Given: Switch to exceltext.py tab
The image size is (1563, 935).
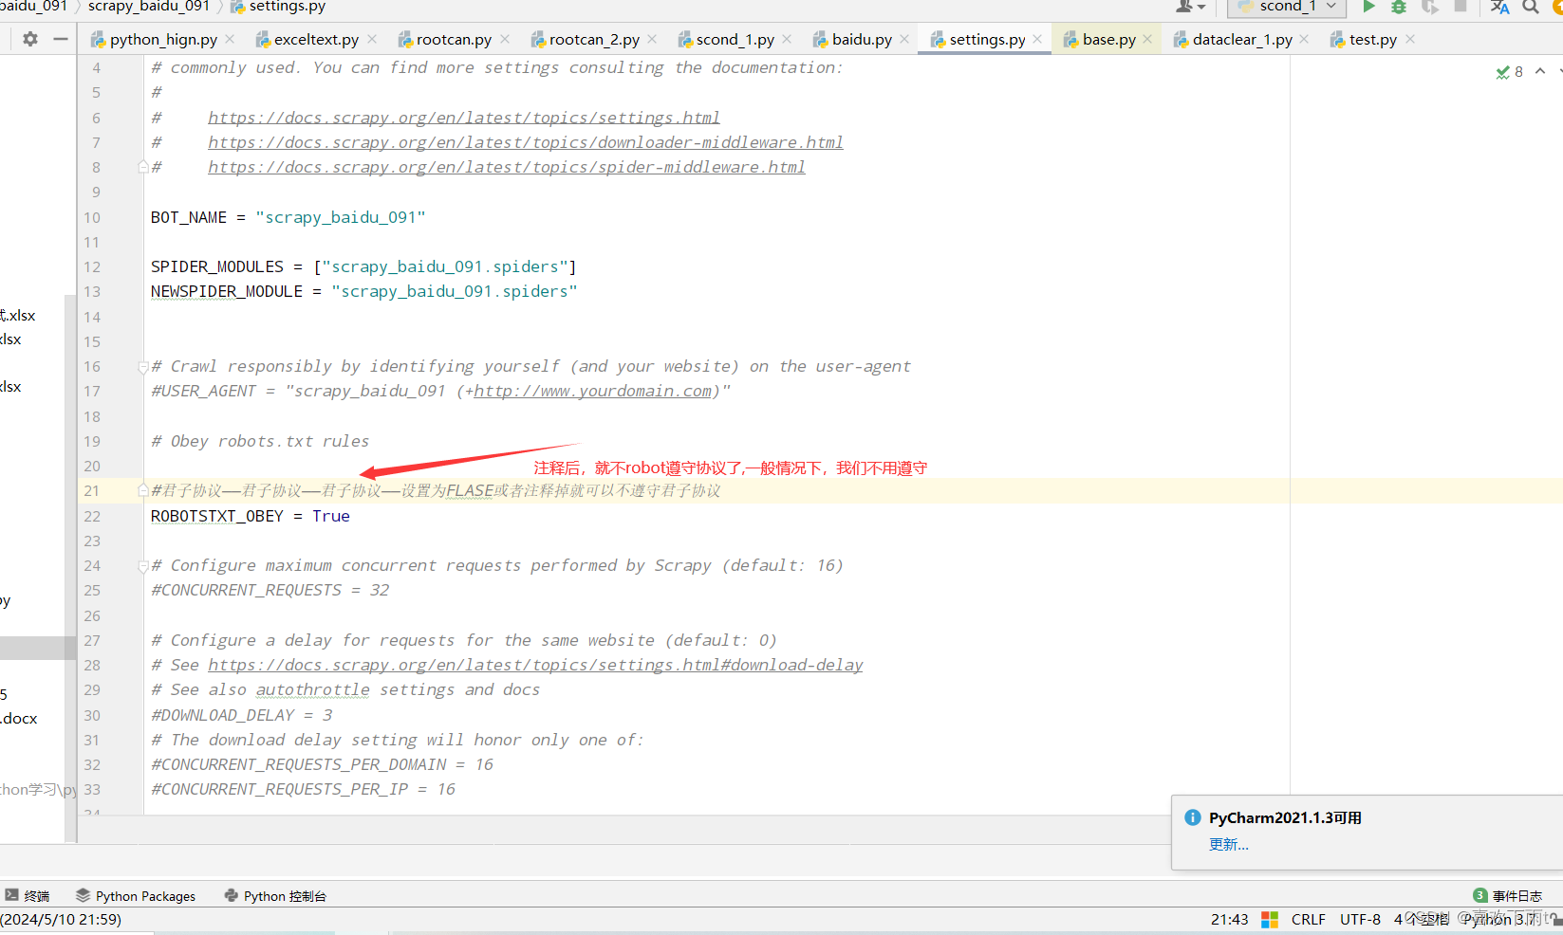Looking at the screenshot, I should [316, 40].
